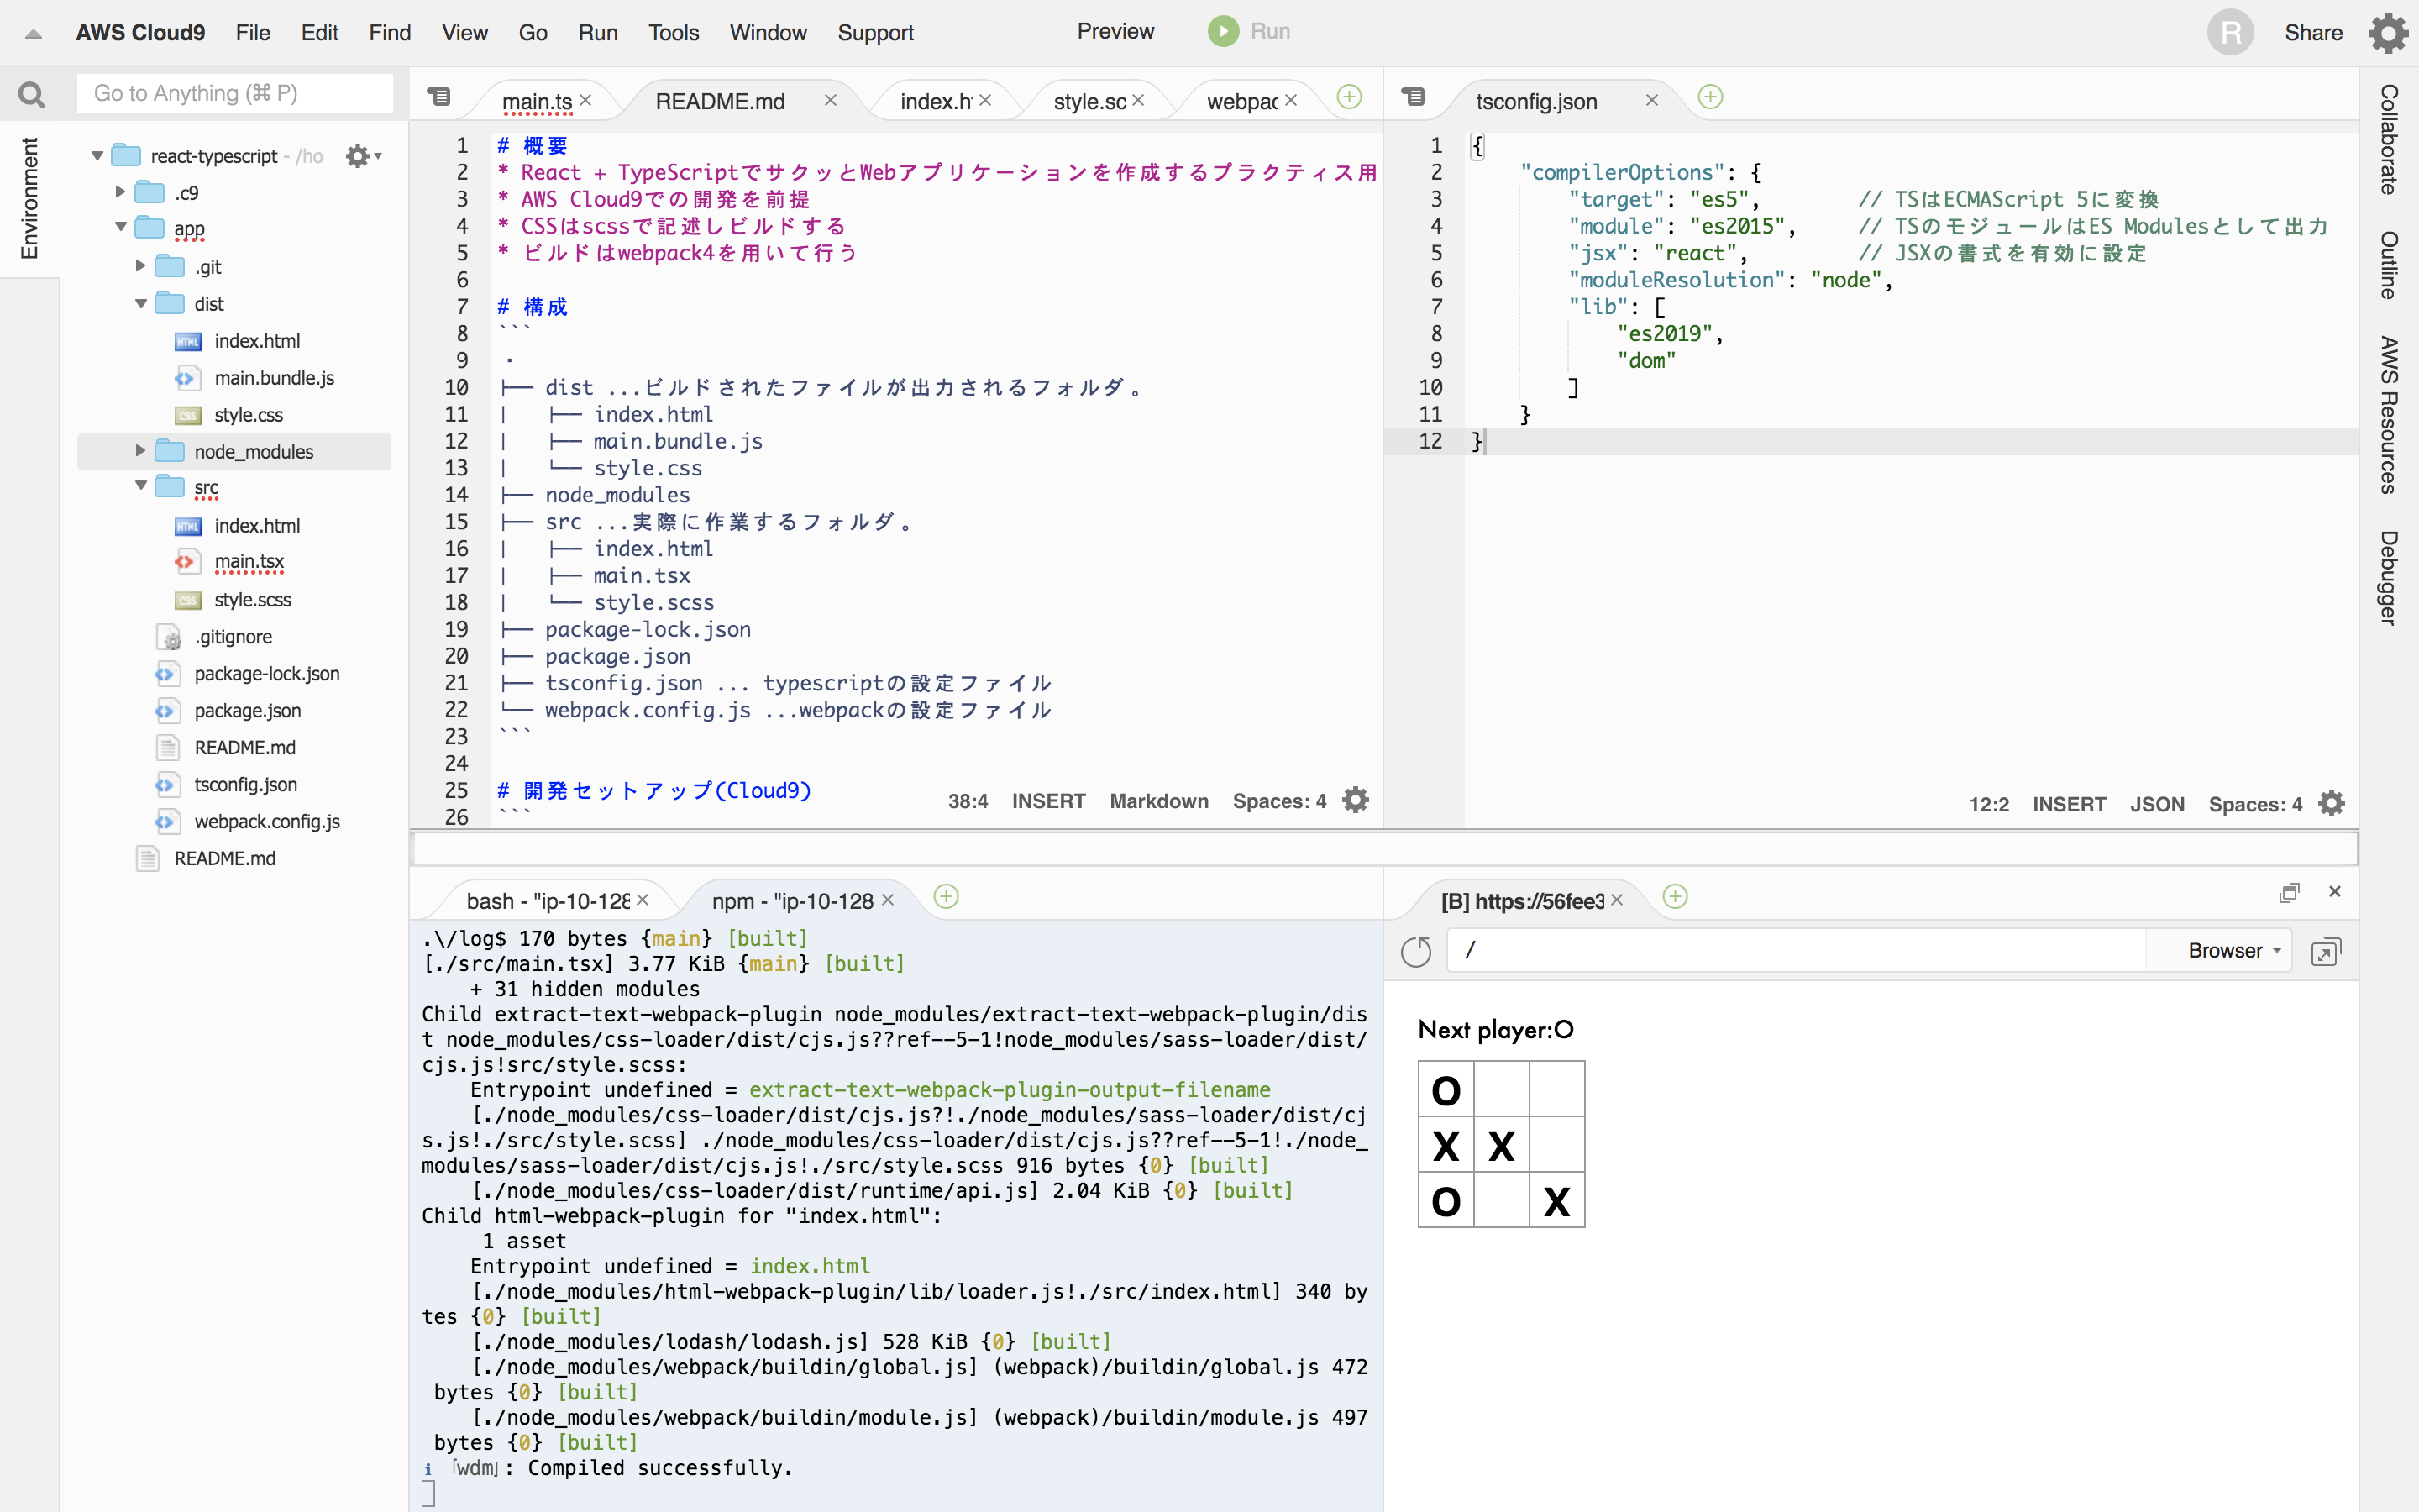Open the Window menu
This screenshot has height=1512, width=2419.
coord(768,33)
